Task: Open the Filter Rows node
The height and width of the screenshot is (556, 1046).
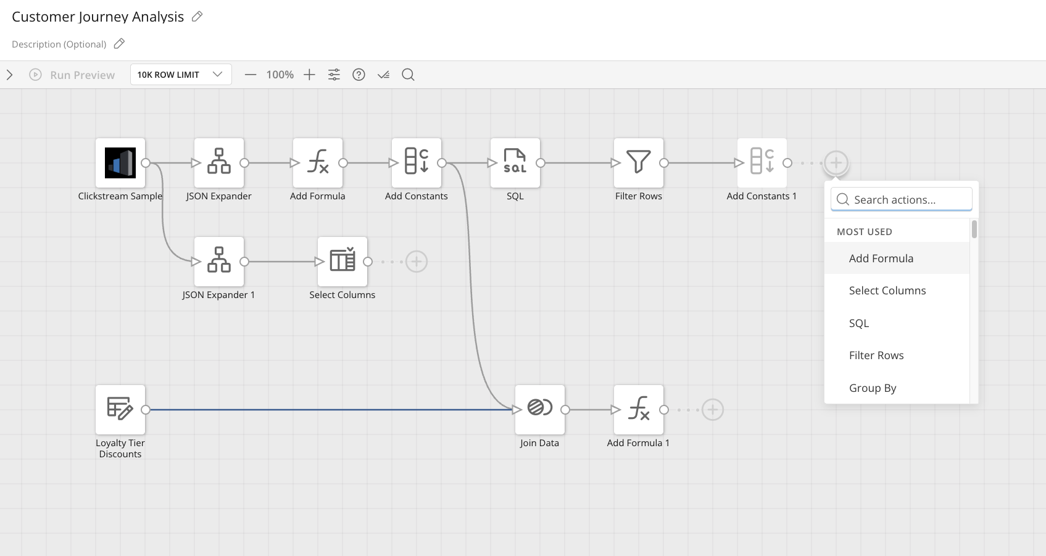Action: (x=639, y=163)
